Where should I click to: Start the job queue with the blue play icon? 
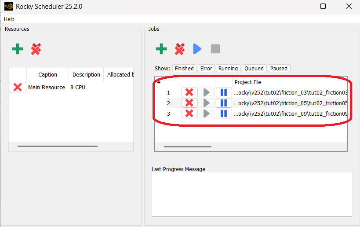(x=197, y=49)
